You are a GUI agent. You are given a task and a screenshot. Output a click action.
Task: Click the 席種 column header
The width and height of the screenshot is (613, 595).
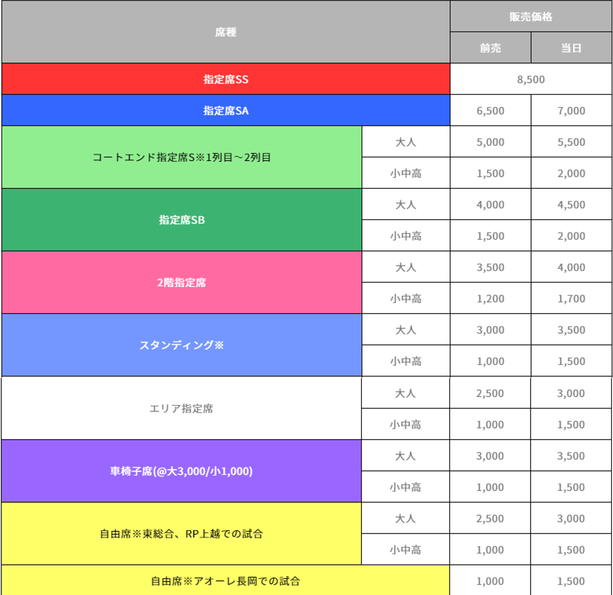click(x=226, y=32)
